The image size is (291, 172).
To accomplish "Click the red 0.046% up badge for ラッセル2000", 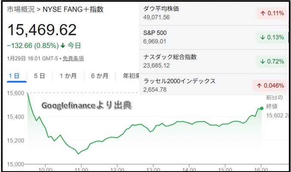I will click(x=270, y=85).
